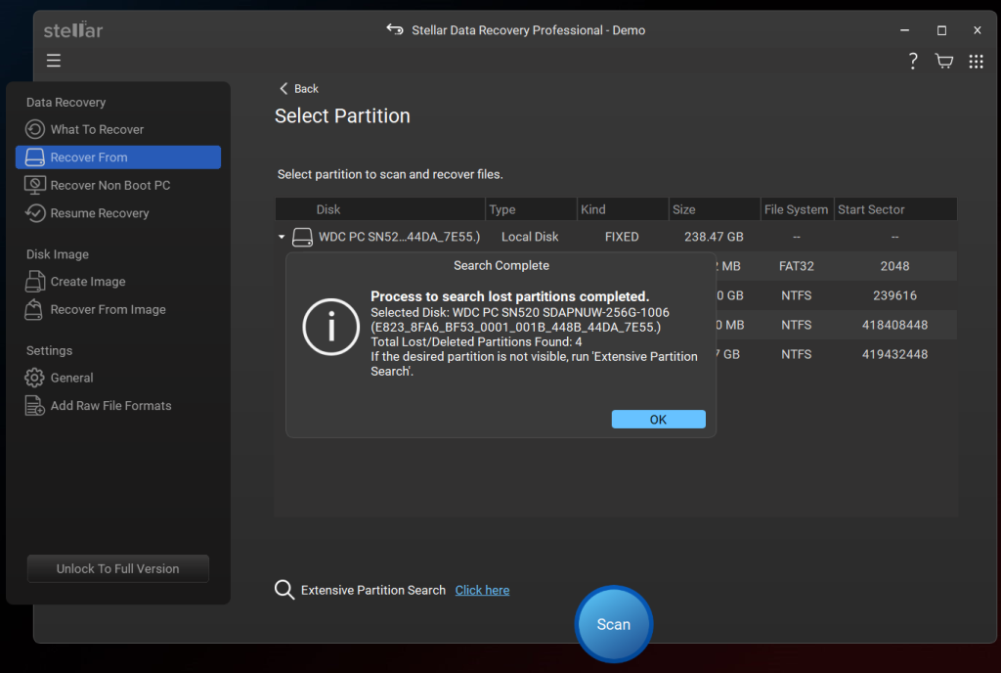Screen dimensions: 1001x673
Task: Close the Stellar Data Recovery window
Action: pos(978,30)
